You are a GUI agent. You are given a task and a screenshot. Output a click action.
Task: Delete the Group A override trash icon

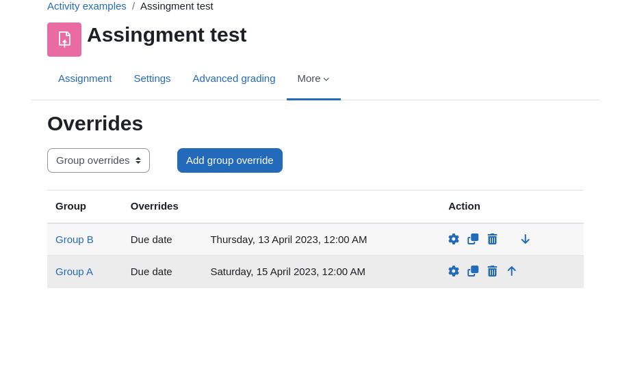point(492,271)
